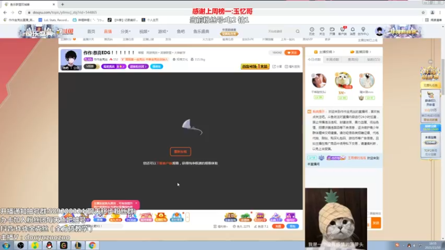Switch to the 本周贡献 tab
The image size is (445, 250).
[332, 59]
